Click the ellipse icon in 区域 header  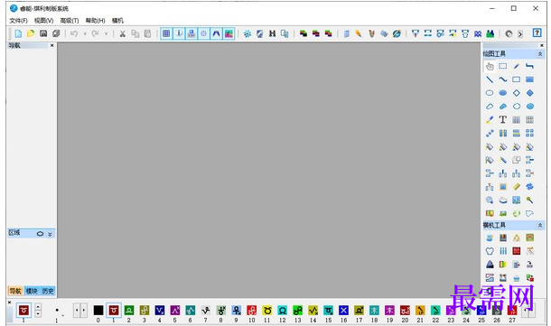40,234
